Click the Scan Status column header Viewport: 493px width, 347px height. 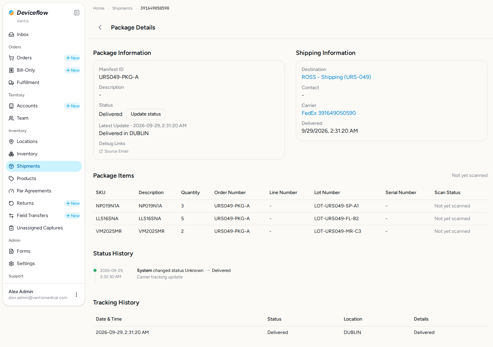tap(447, 193)
